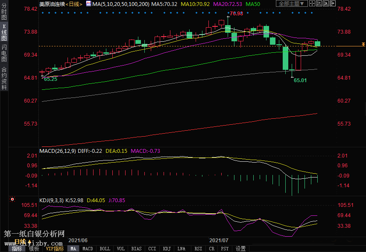
Task: Click the single-pane layout icon at top right
Action: point(313,4)
